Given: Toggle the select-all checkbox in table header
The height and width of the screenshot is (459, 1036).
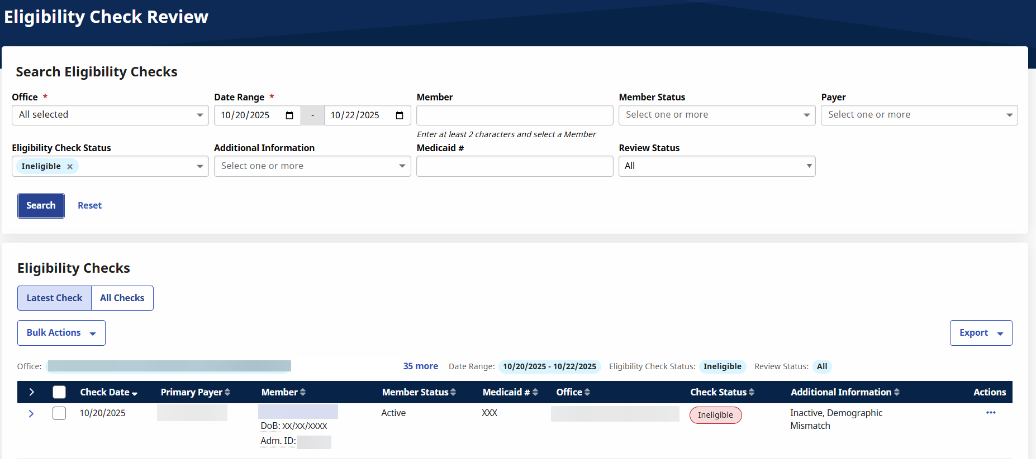Looking at the screenshot, I should pyautogui.click(x=59, y=393).
